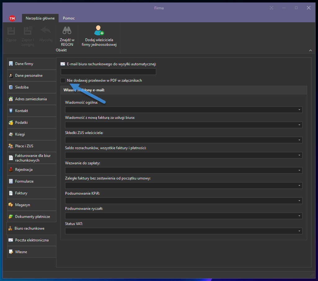Click Dodaj właściciela firmy jednoosobowej icon
Image resolution: width=318 pixels, height=281 pixels.
pos(99,30)
